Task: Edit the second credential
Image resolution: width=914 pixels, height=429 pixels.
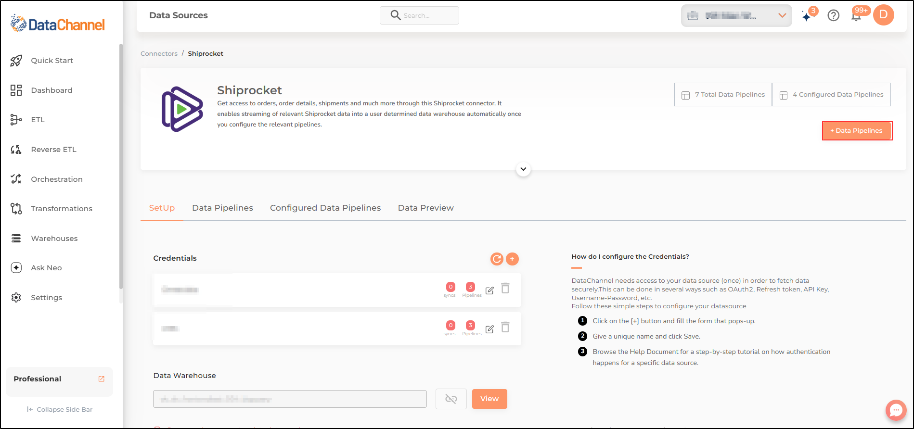Action: pyautogui.click(x=489, y=329)
